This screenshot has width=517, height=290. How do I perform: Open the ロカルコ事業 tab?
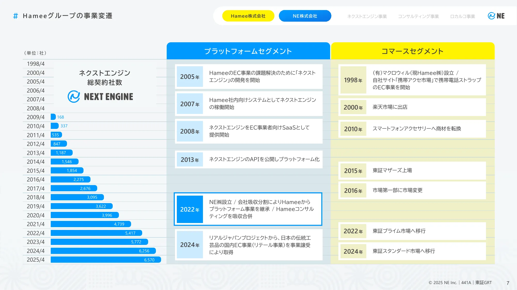(x=462, y=16)
